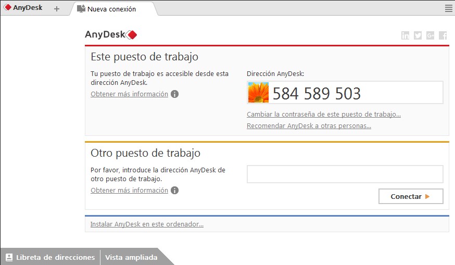The height and width of the screenshot is (265, 455).
Task: Open the Google Plus icon
Action: pyautogui.click(x=430, y=35)
